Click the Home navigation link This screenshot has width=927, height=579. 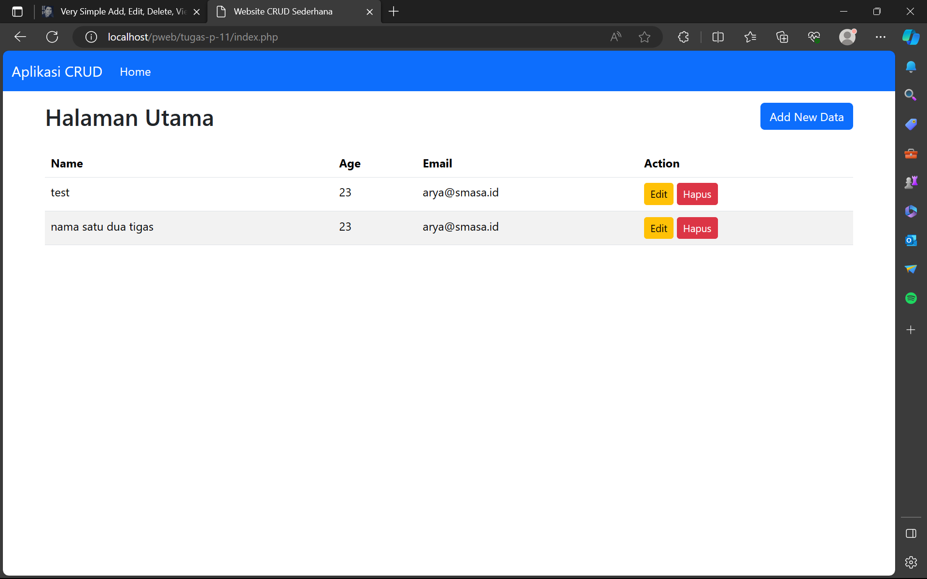pos(135,72)
